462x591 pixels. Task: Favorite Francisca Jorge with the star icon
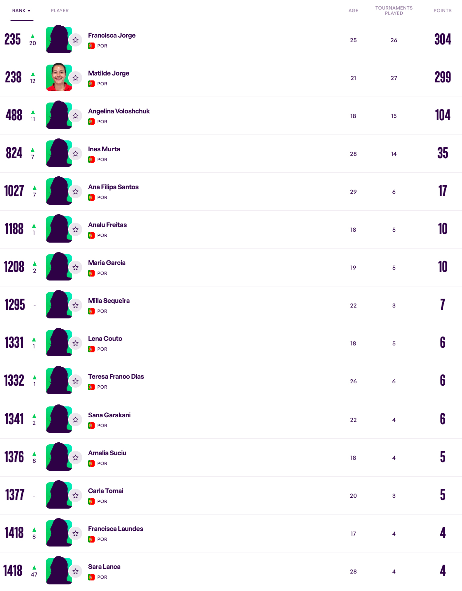point(76,40)
